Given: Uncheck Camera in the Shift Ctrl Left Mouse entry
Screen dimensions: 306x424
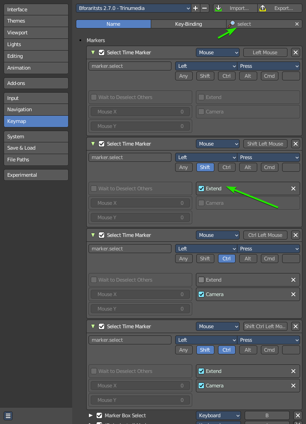Looking at the screenshot, I should tap(201, 386).
